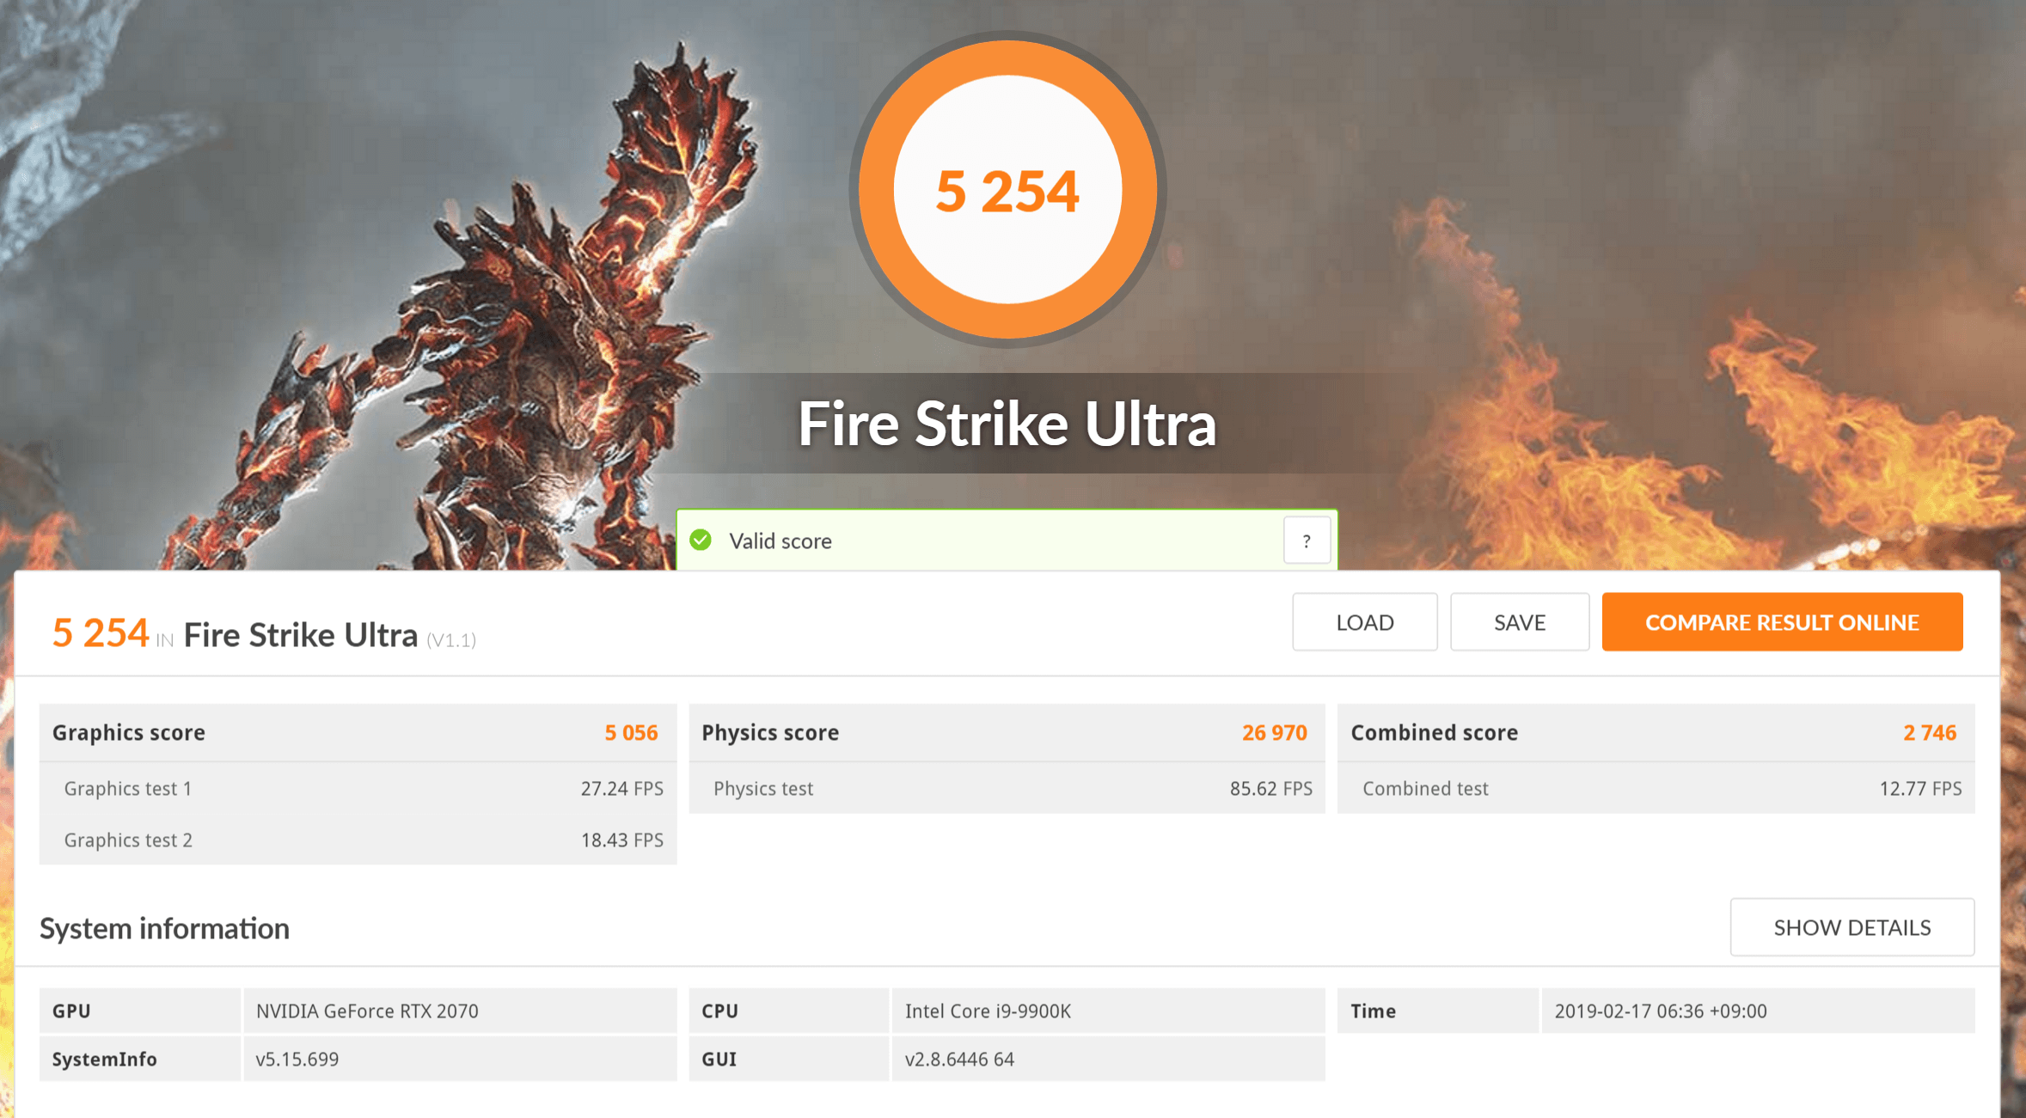Click the large 5 254 score circle

[x=1007, y=190]
